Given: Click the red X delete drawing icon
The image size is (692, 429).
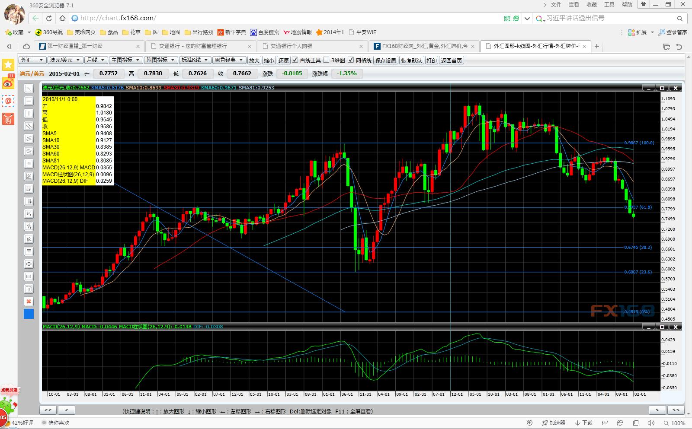Looking at the screenshot, I should 29,302.
